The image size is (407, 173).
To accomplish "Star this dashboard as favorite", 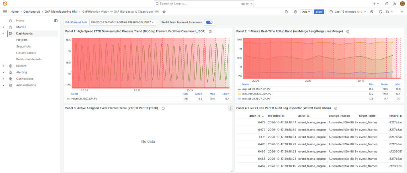I will (164, 12).
